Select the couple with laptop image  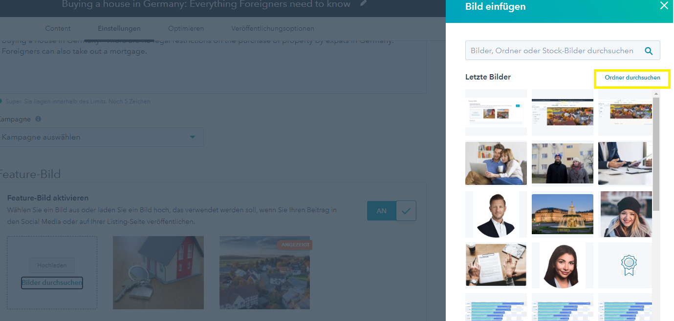point(496,163)
